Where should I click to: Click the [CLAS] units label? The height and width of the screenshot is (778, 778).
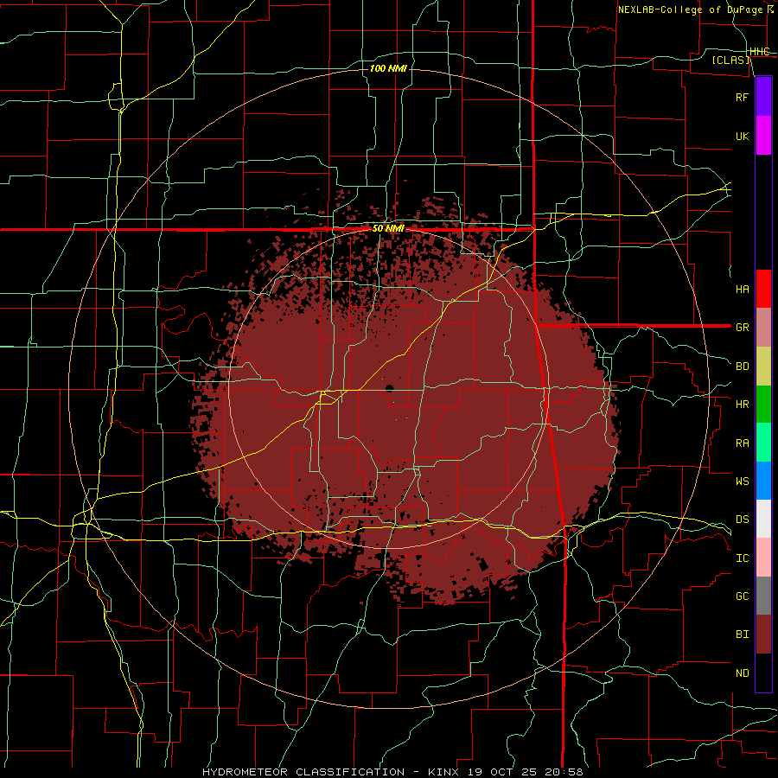pos(730,61)
